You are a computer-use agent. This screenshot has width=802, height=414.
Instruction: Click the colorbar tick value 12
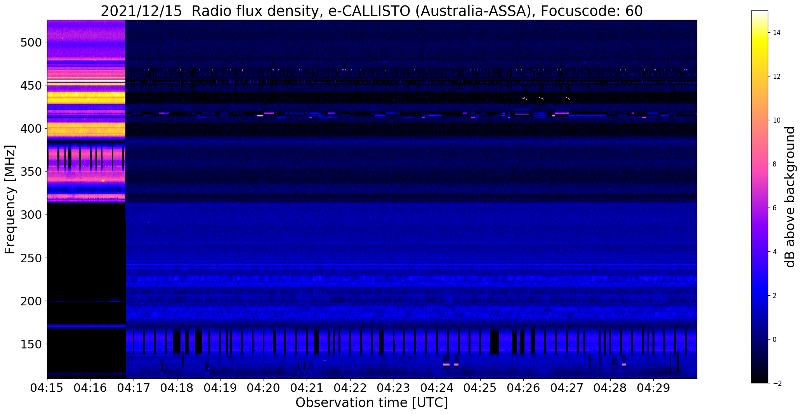(776, 76)
